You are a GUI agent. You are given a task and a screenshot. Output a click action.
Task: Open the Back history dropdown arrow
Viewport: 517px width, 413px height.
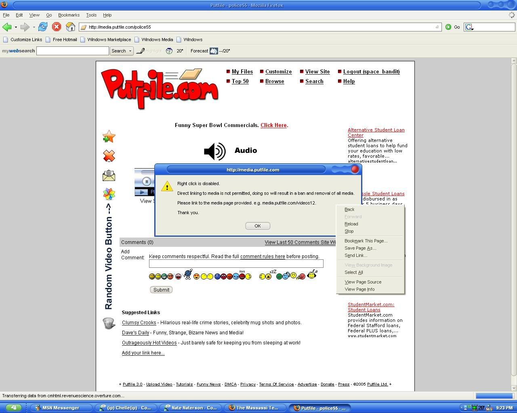pos(16,27)
